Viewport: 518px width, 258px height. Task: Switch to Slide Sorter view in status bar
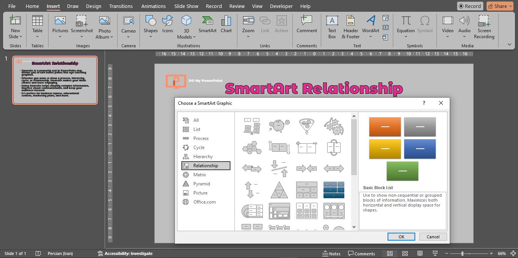click(x=405, y=253)
